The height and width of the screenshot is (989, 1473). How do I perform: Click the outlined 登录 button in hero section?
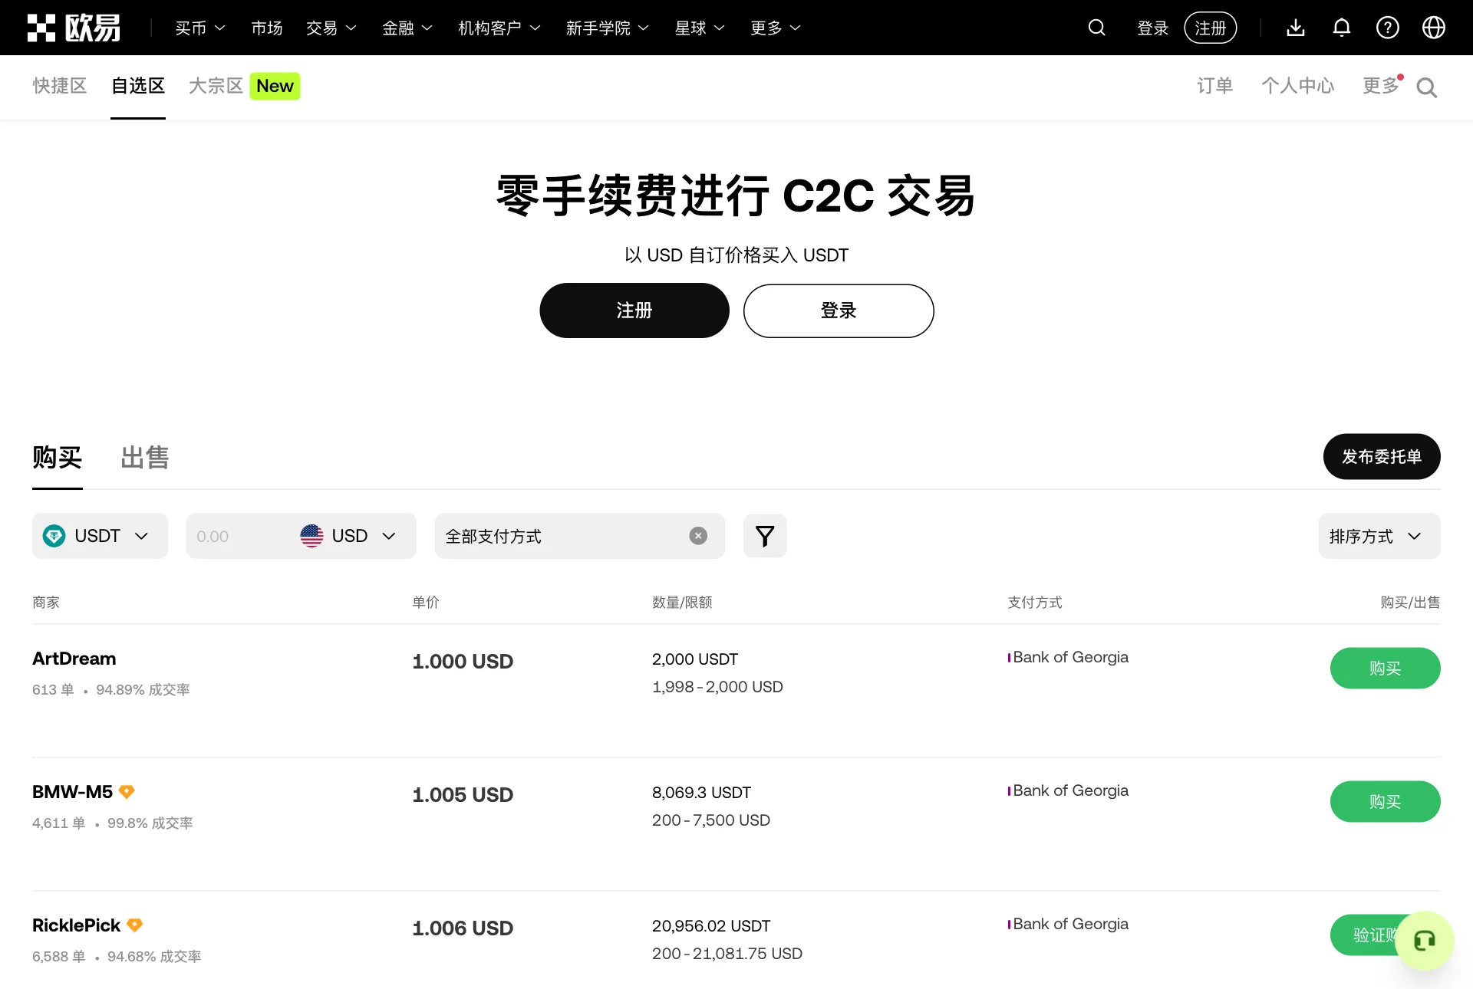pos(839,310)
